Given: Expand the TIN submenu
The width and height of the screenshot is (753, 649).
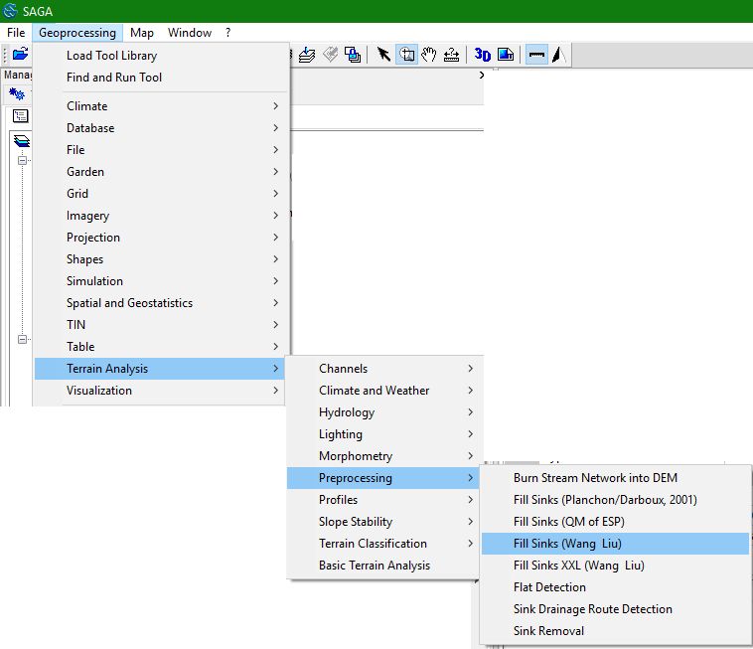Looking at the screenshot, I should pos(162,325).
